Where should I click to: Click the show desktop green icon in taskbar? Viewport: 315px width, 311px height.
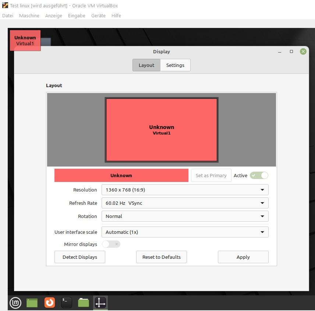point(32,303)
